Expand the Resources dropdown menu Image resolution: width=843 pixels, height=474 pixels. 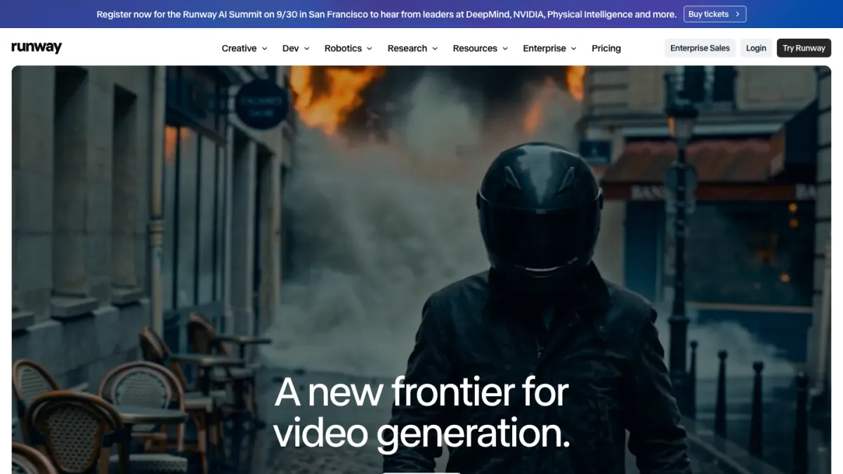tap(481, 48)
